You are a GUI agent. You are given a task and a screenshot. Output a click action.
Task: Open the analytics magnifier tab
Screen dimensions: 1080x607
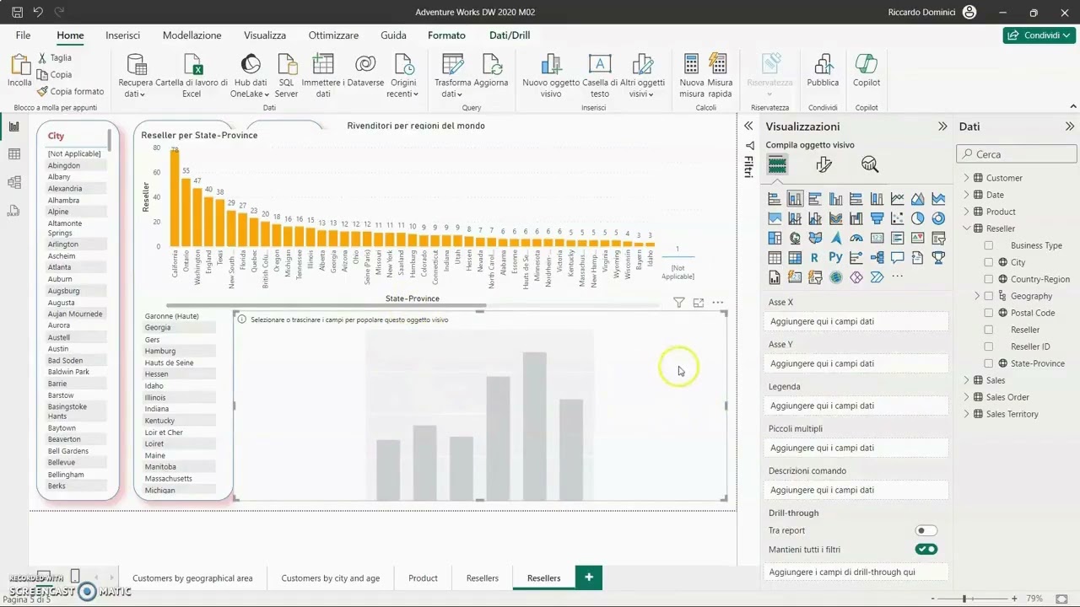coord(870,164)
